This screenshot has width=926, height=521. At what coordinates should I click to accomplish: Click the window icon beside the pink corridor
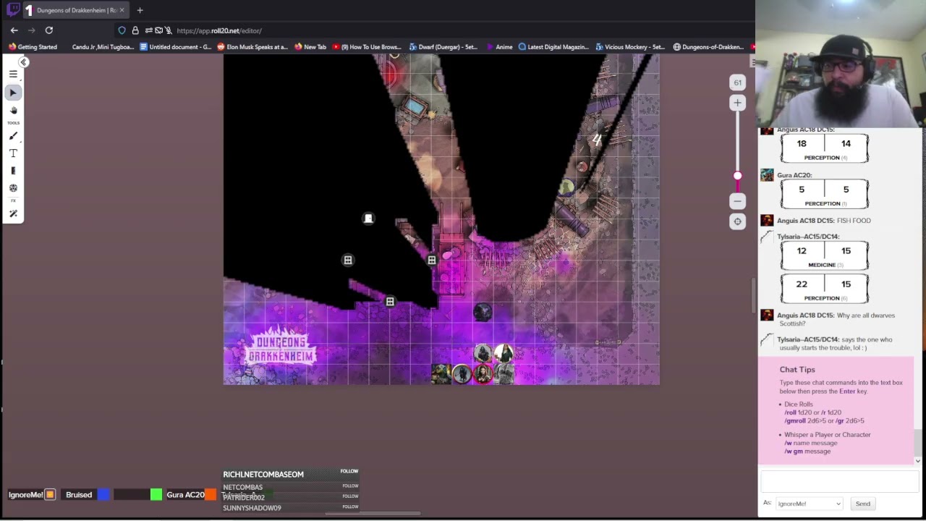[432, 260]
